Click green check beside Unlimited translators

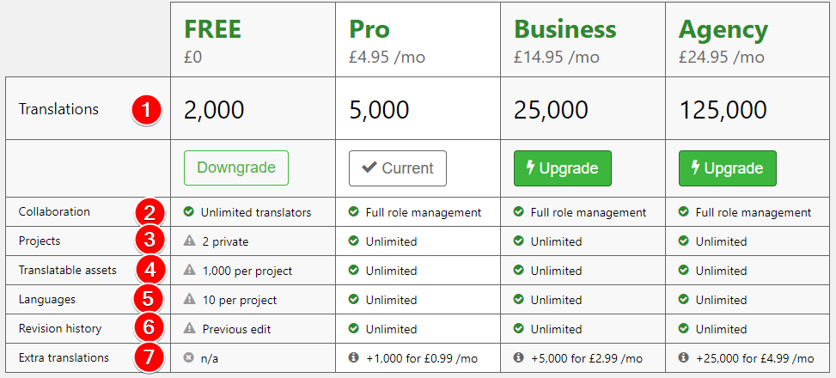coord(188,212)
